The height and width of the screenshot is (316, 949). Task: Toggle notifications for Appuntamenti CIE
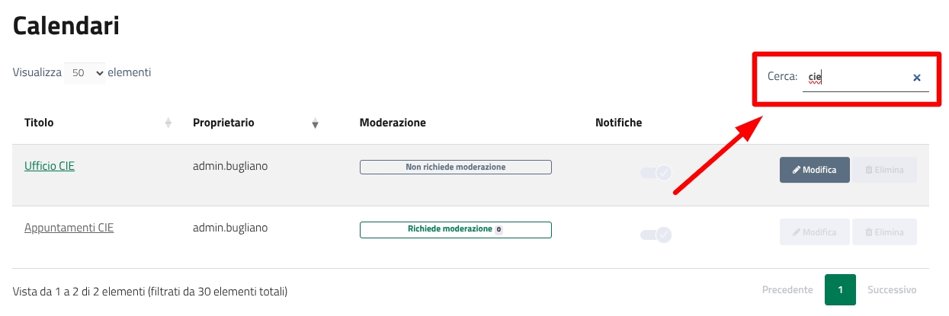click(x=656, y=235)
